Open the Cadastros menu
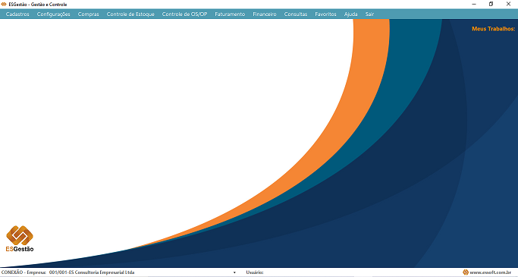Image resolution: width=518 pixels, height=277 pixels. 17,14
